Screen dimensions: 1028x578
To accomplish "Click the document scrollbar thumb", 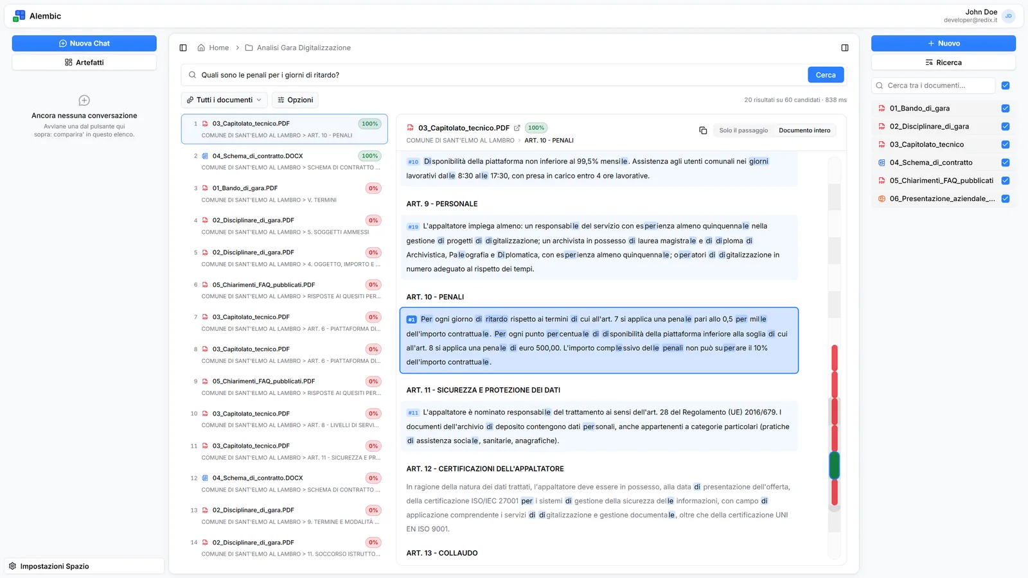I will pos(835,455).
